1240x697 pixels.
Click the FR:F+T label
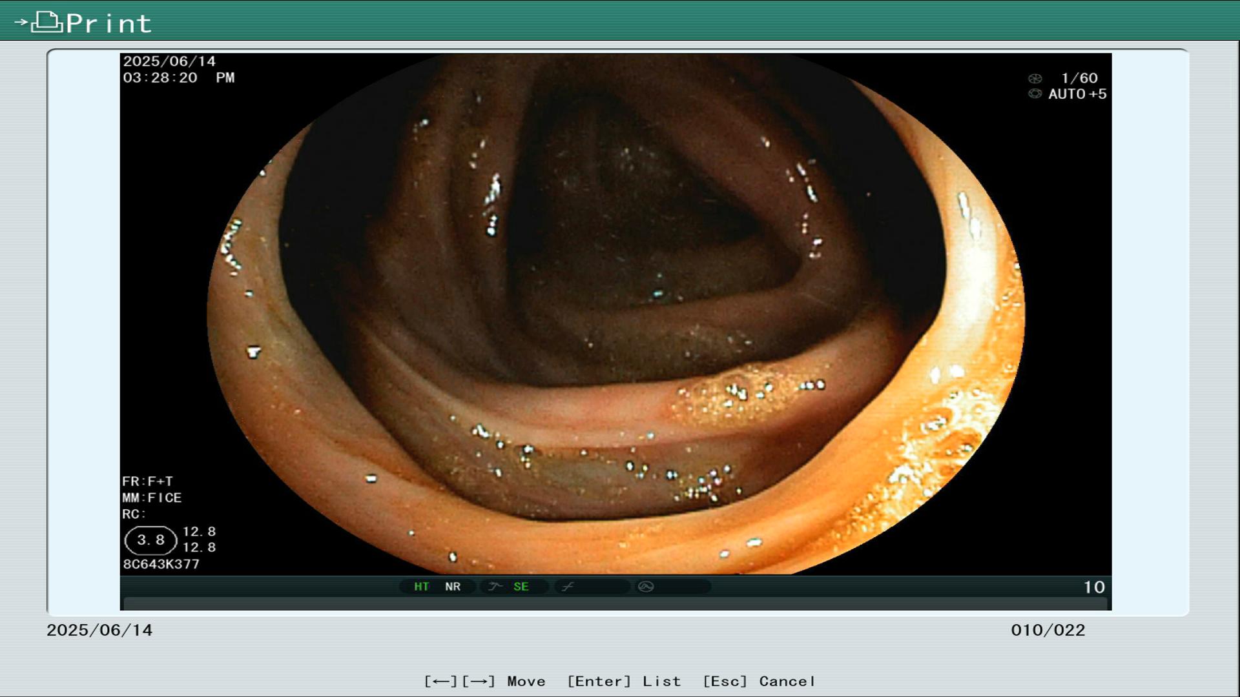147,481
